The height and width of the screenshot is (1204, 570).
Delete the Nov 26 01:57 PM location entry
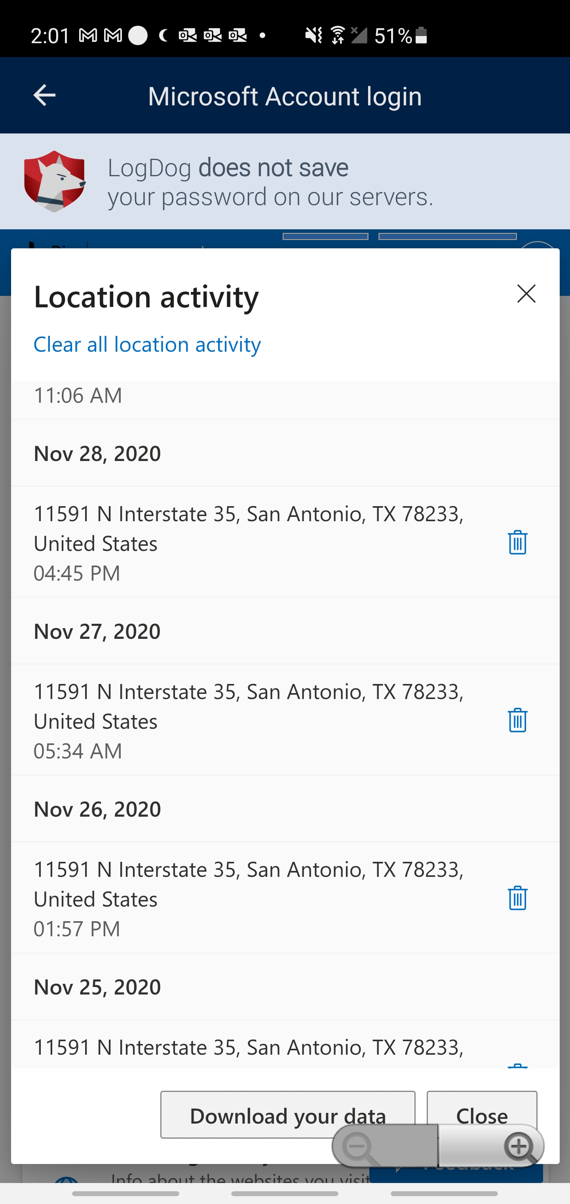[517, 897]
